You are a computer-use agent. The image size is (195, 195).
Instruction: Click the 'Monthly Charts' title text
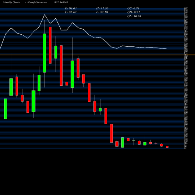11,2
